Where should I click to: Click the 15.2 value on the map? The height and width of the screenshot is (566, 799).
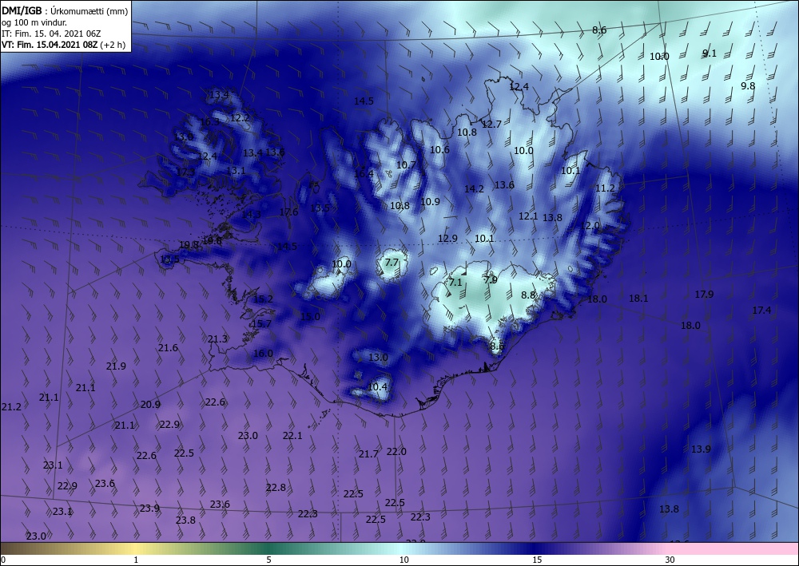263,299
